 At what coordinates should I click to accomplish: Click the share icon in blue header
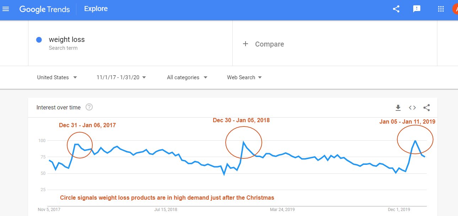pyautogui.click(x=396, y=9)
